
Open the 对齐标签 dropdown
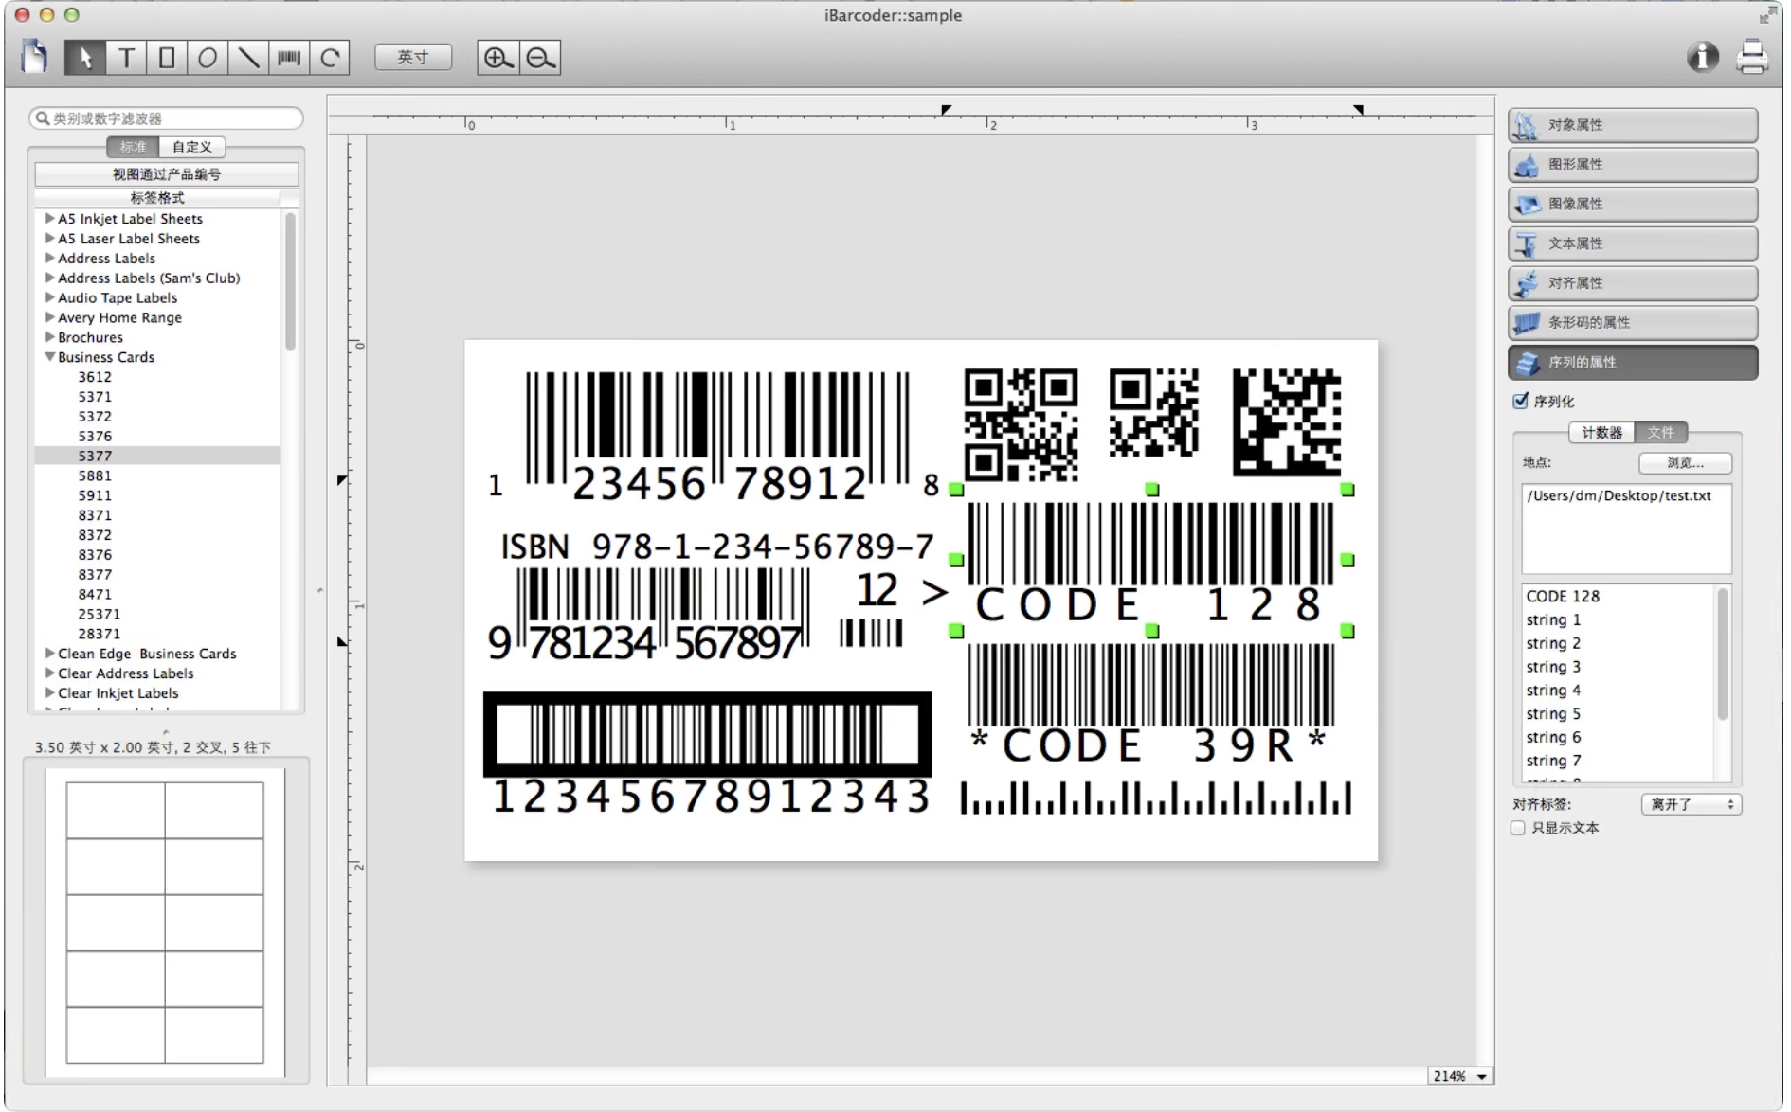(1691, 804)
